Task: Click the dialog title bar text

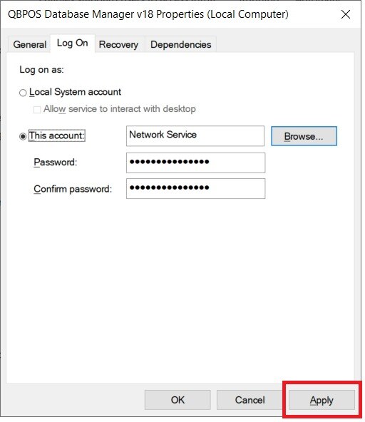Action: click(x=148, y=14)
